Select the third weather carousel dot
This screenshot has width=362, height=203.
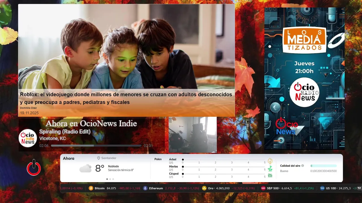pos(113,179)
